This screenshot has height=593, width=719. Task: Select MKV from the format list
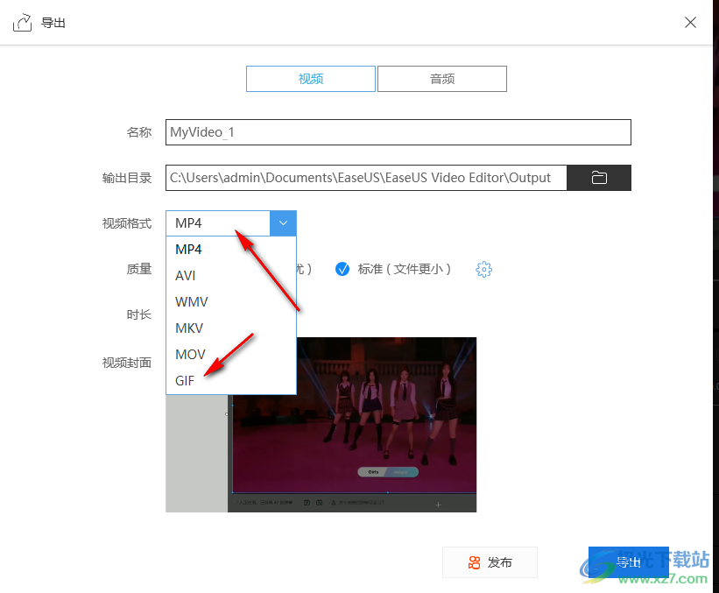click(189, 328)
